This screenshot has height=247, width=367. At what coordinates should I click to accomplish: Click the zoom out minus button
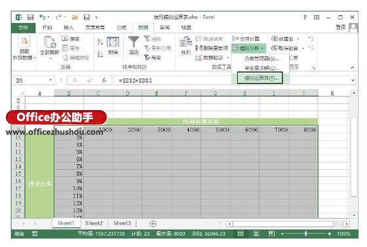click(x=282, y=234)
